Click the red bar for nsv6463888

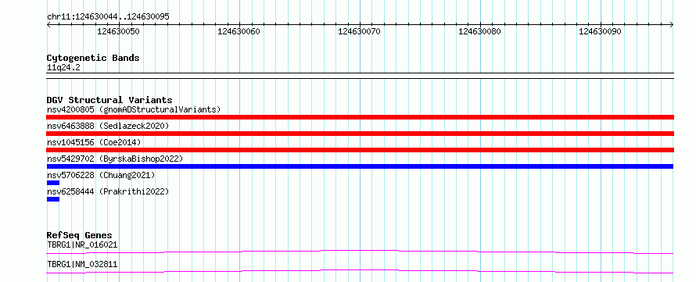click(360, 134)
